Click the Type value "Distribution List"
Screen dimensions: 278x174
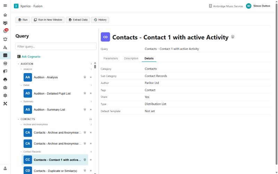[x=155, y=104]
